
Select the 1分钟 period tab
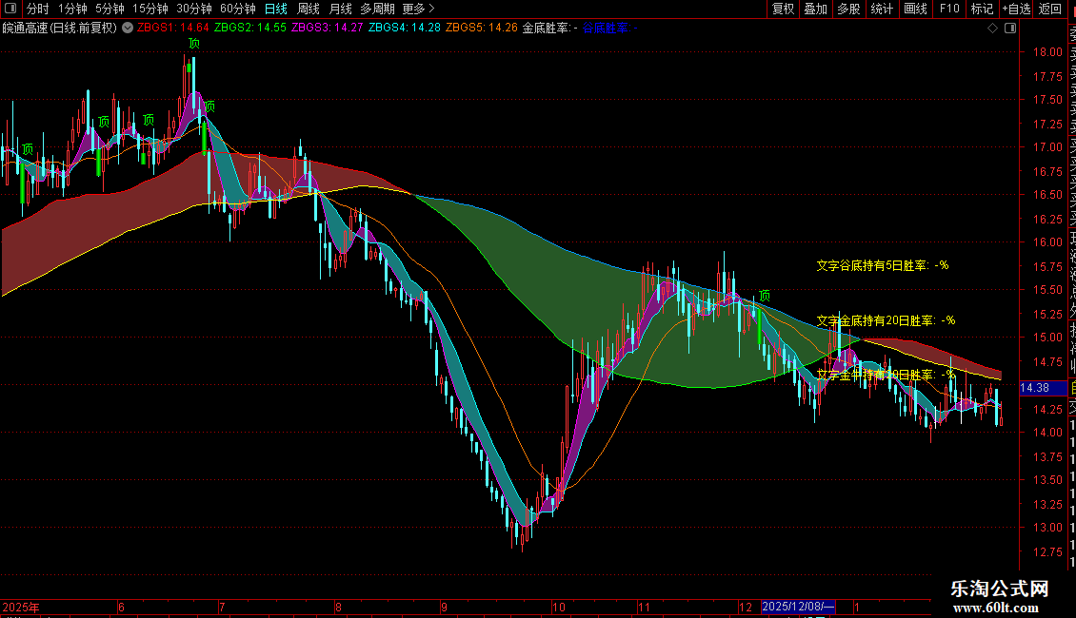[72, 9]
